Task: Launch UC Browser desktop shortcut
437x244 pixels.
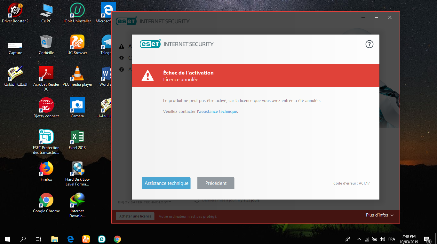Action: pos(77,45)
